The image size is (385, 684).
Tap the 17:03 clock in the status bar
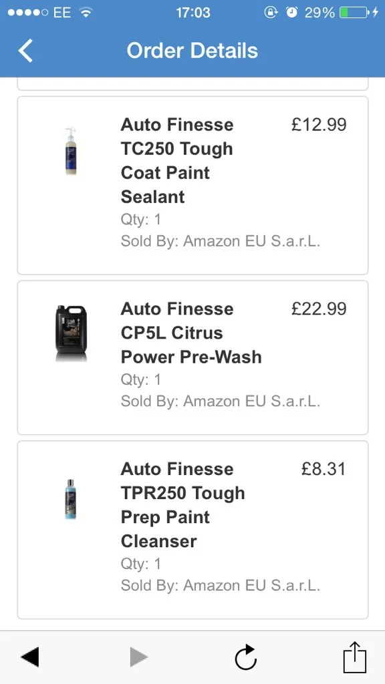[x=192, y=13]
